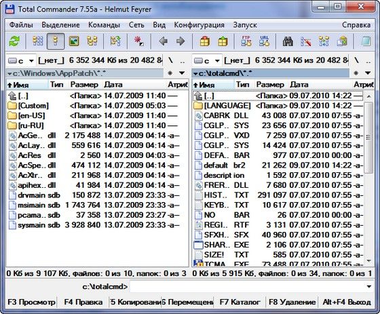
Task: Open the URL download toolbar icon
Action: [x=264, y=41]
